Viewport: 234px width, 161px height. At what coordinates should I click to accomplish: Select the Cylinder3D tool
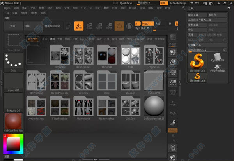(218, 58)
